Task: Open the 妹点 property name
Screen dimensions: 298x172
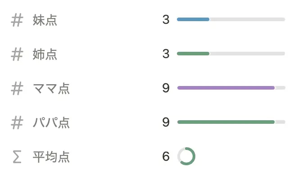Action: point(45,20)
